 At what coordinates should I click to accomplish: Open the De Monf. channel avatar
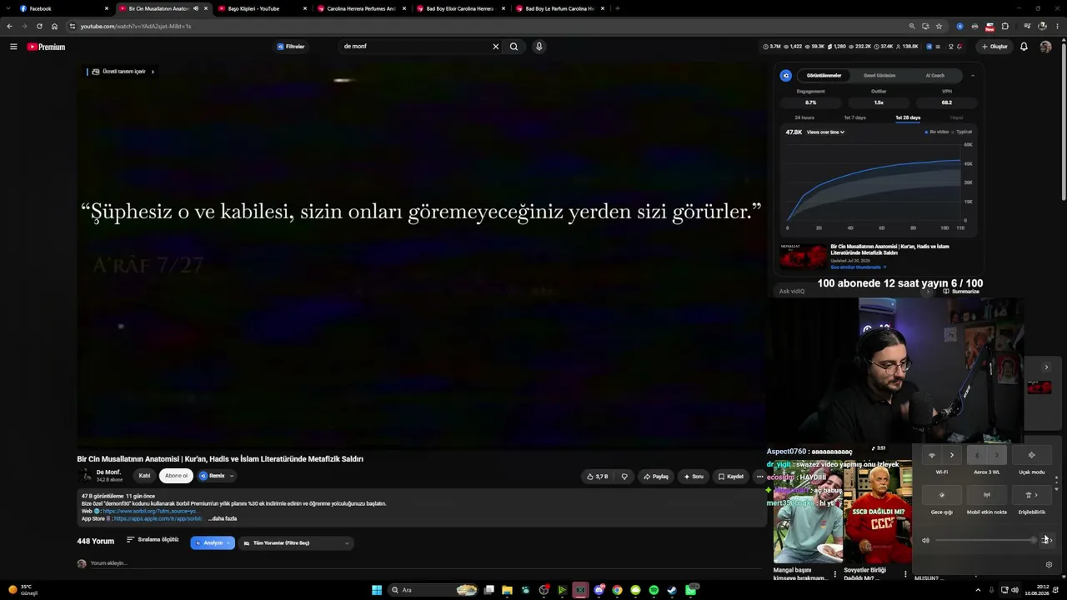[x=84, y=475]
